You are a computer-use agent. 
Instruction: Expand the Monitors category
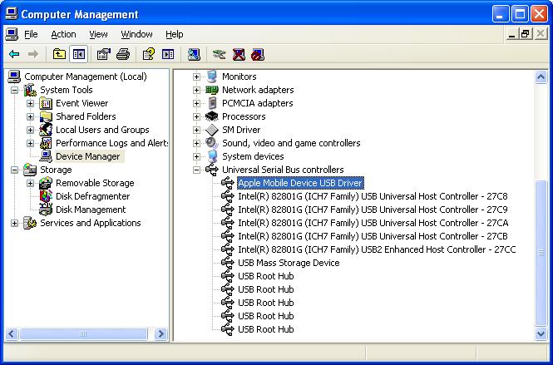click(x=197, y=76)
